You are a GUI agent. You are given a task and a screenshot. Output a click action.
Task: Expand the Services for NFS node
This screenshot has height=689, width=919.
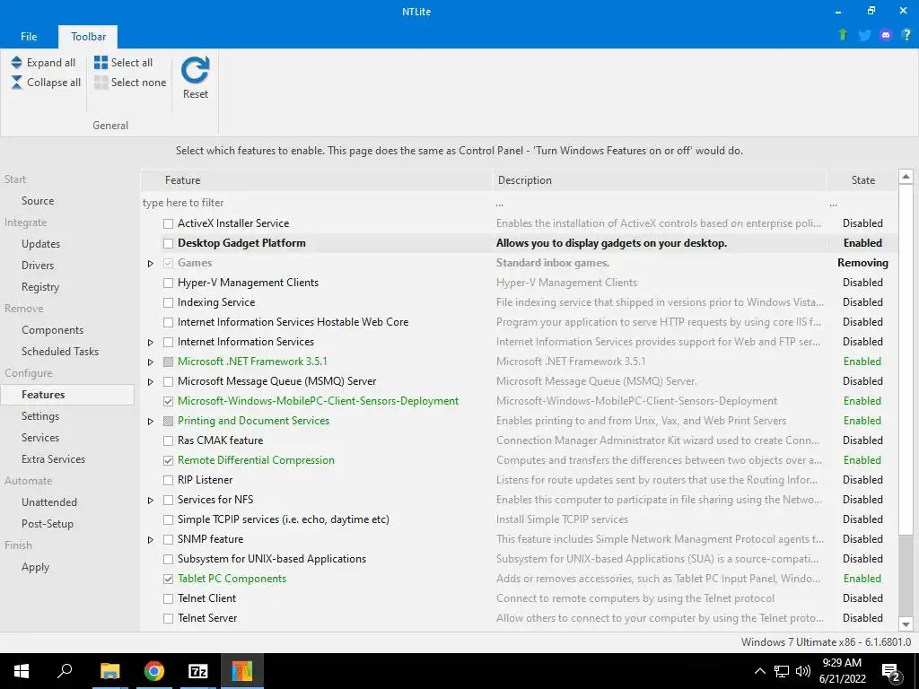click(151, 501)
